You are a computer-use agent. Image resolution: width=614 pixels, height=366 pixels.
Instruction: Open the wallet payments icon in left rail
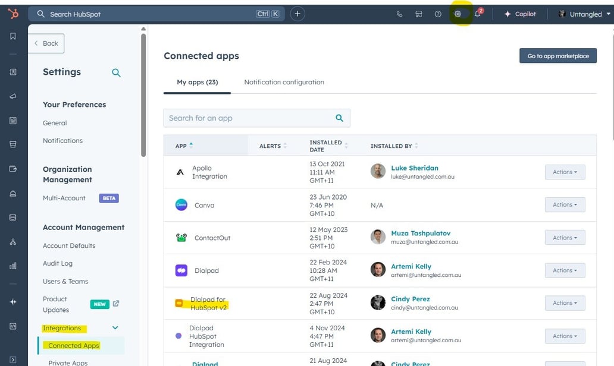[x=13, y=169]
